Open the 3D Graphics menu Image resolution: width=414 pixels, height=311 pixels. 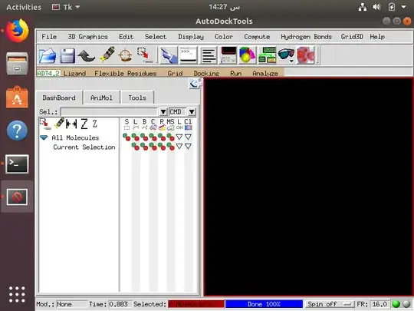(x=88, y=37)
